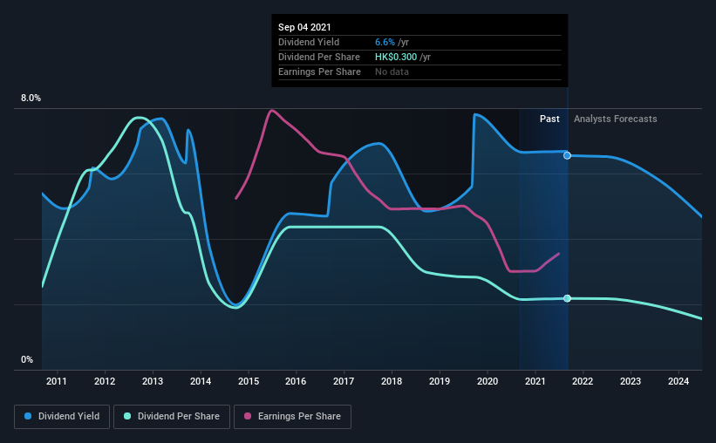Click the 2017 x-axis label

click(x=344, y=381)
